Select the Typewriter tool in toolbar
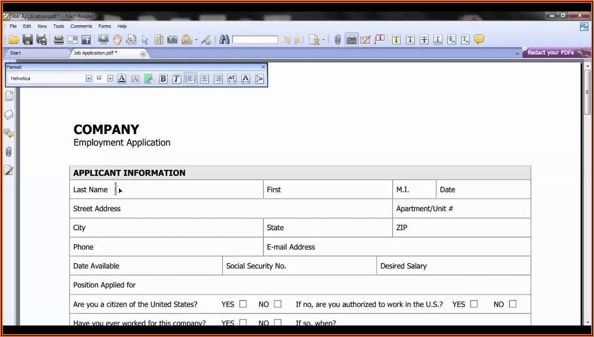This screenshot has height=337, width=594. [x=352, y=40]
